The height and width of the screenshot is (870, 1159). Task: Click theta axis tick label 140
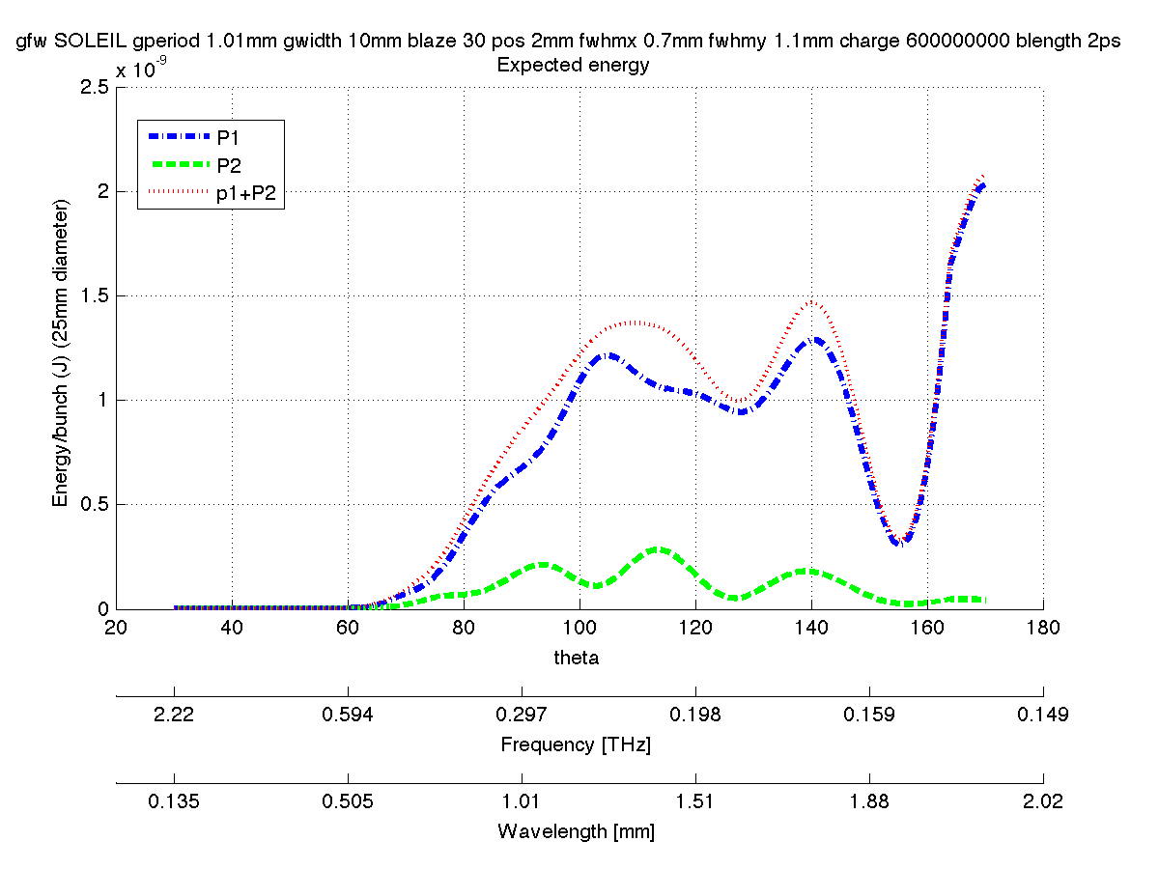point(811,628)
